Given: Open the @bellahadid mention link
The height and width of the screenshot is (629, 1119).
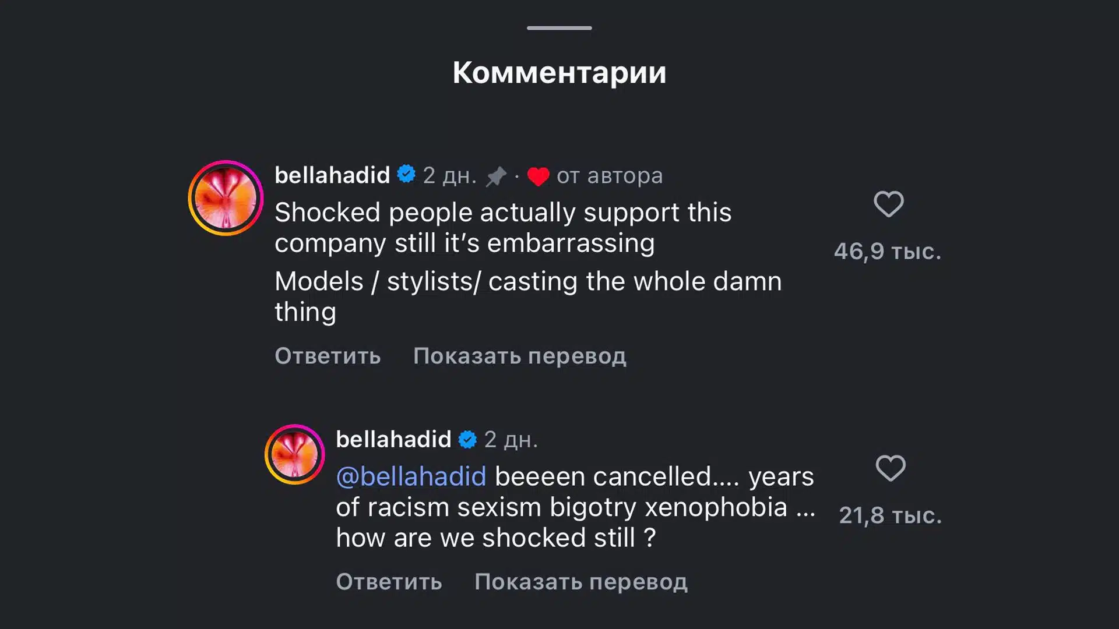Looking at the screenshot, I should [411, 476].
